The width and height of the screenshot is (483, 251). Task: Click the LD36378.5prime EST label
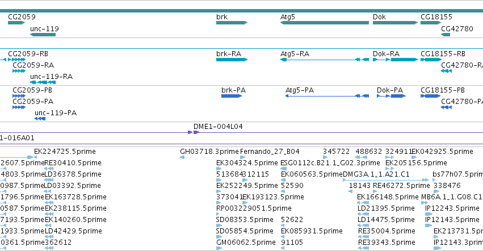click(73, 174)
